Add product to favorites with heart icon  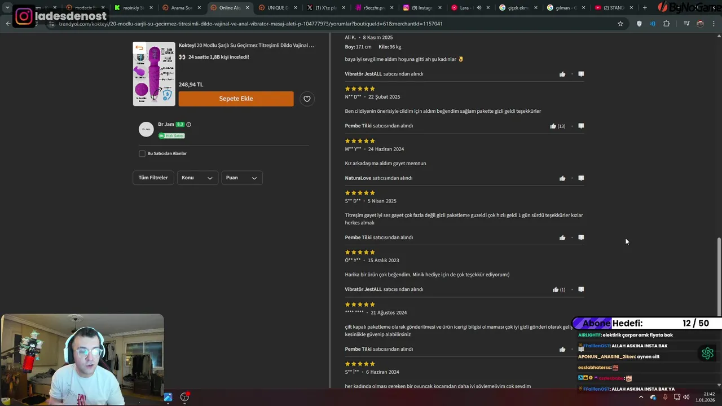pyautogui.click(x=307, y=99)
